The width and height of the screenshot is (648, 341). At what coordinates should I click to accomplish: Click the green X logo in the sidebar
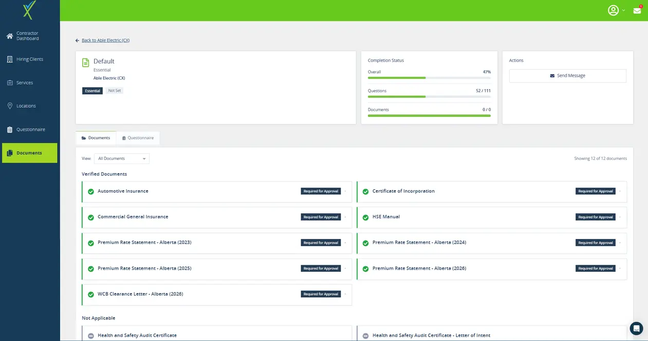click(30, 10)
